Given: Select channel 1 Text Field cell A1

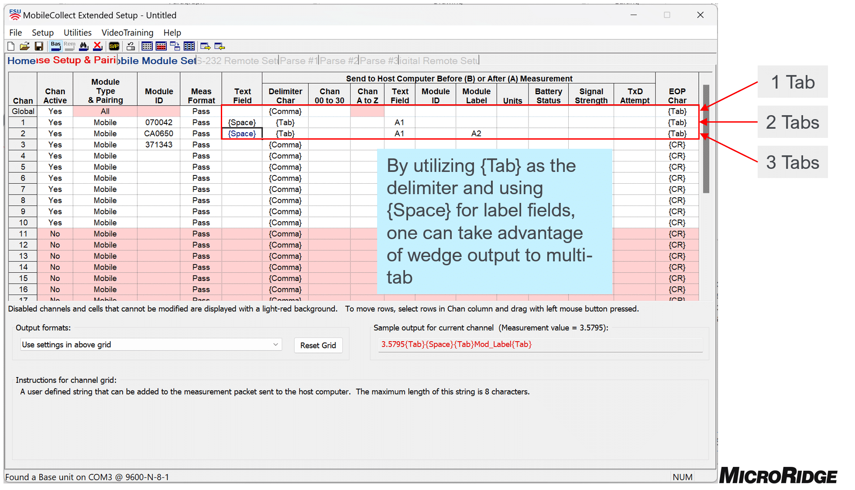Looking at the screenshot, I should (x=400, y=123).
